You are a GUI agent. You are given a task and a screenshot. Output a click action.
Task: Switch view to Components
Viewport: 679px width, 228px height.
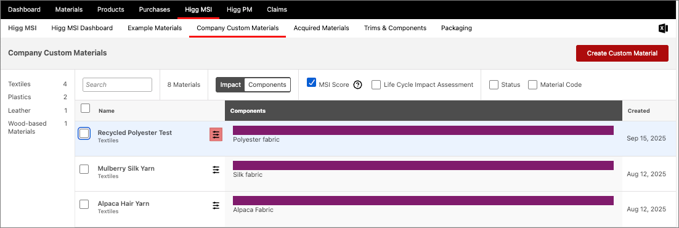pos(267,85)
